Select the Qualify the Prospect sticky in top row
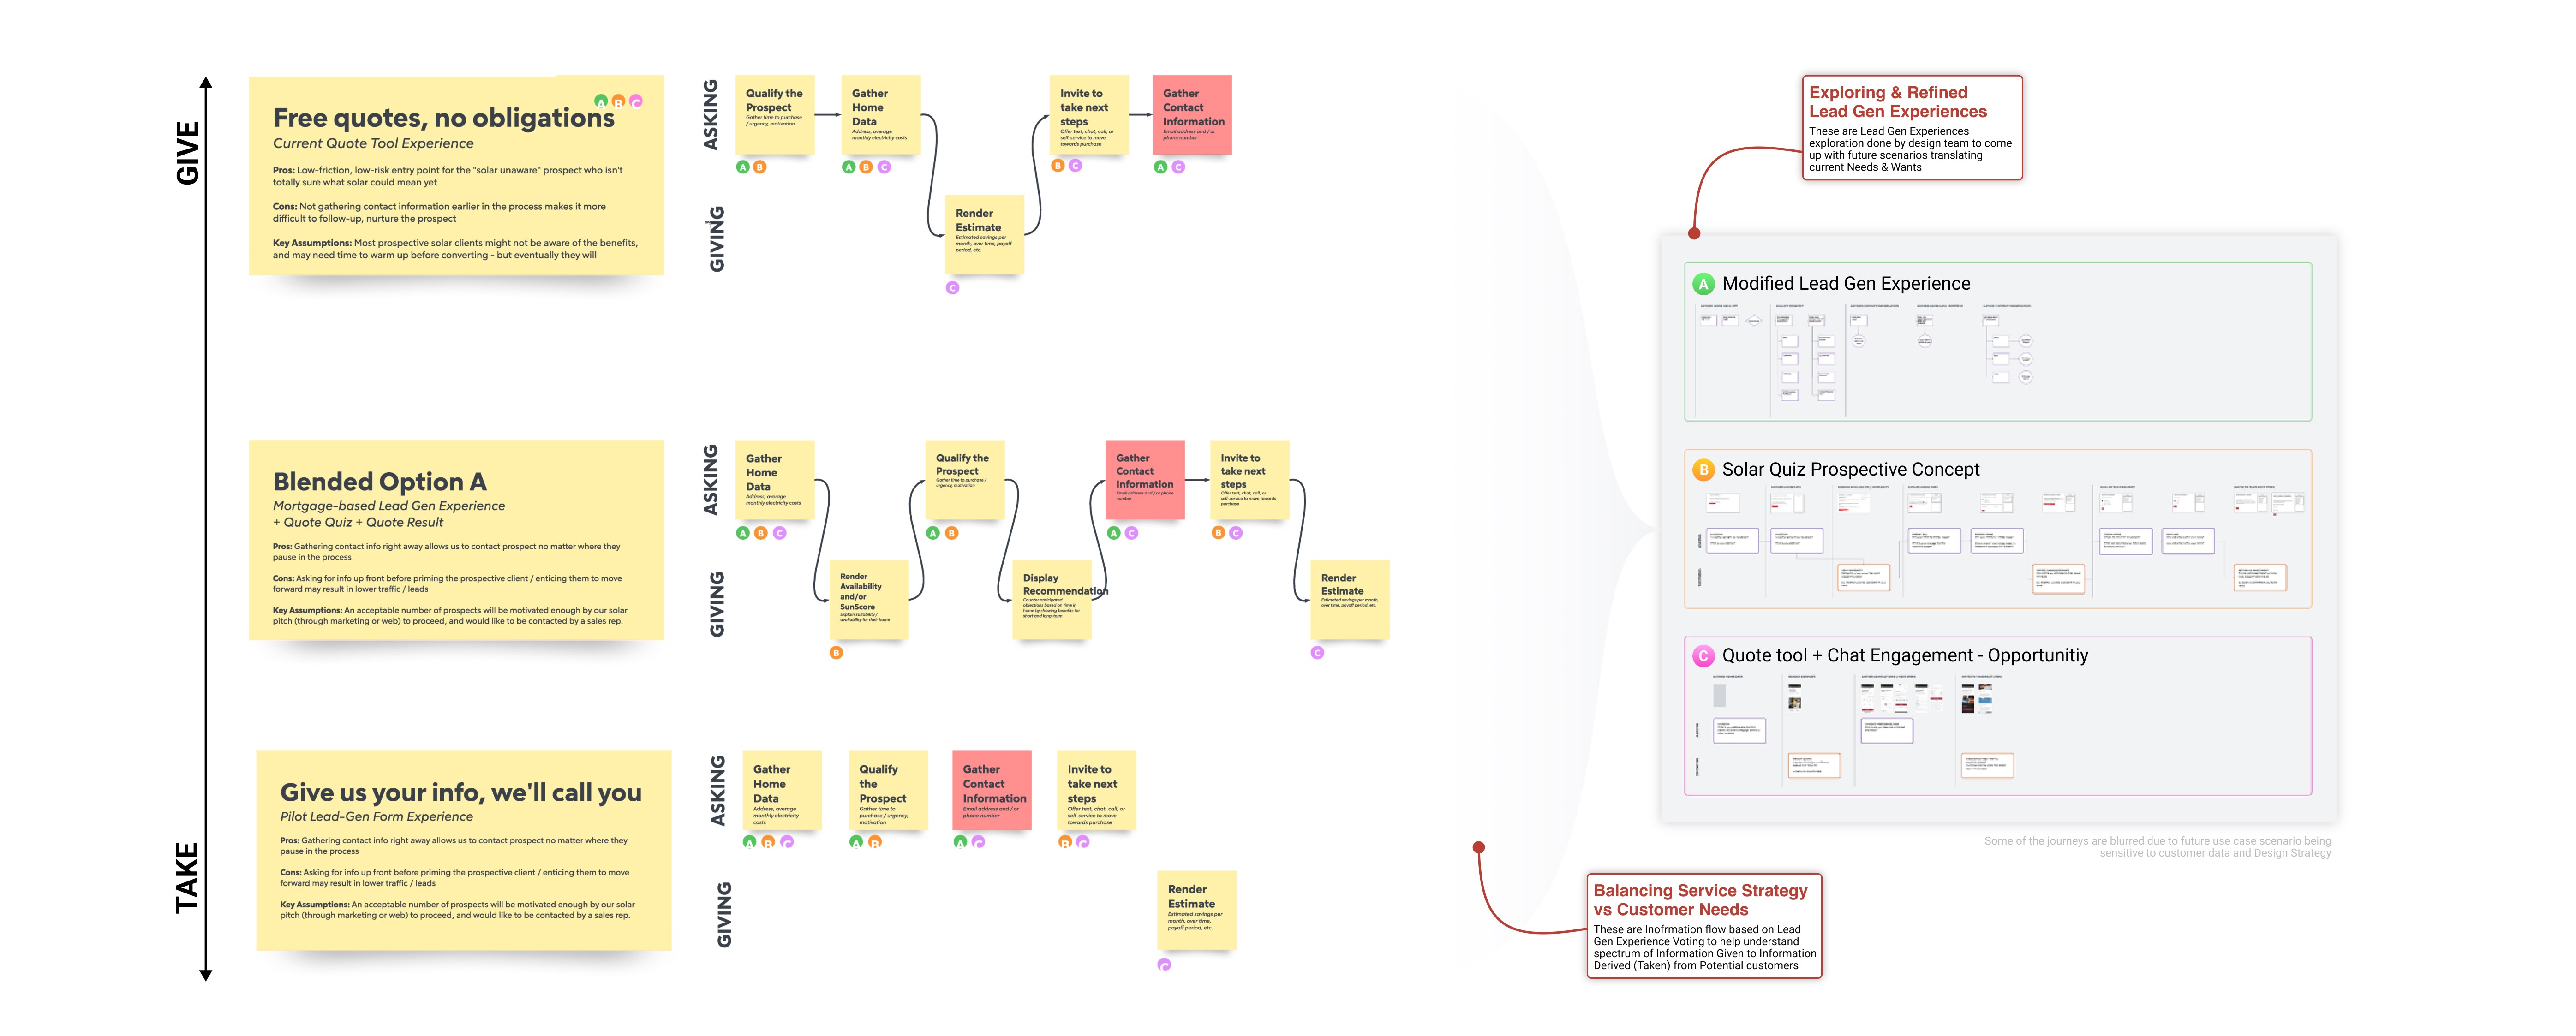The image size is (2576, 1036). (x=774, y=115)
